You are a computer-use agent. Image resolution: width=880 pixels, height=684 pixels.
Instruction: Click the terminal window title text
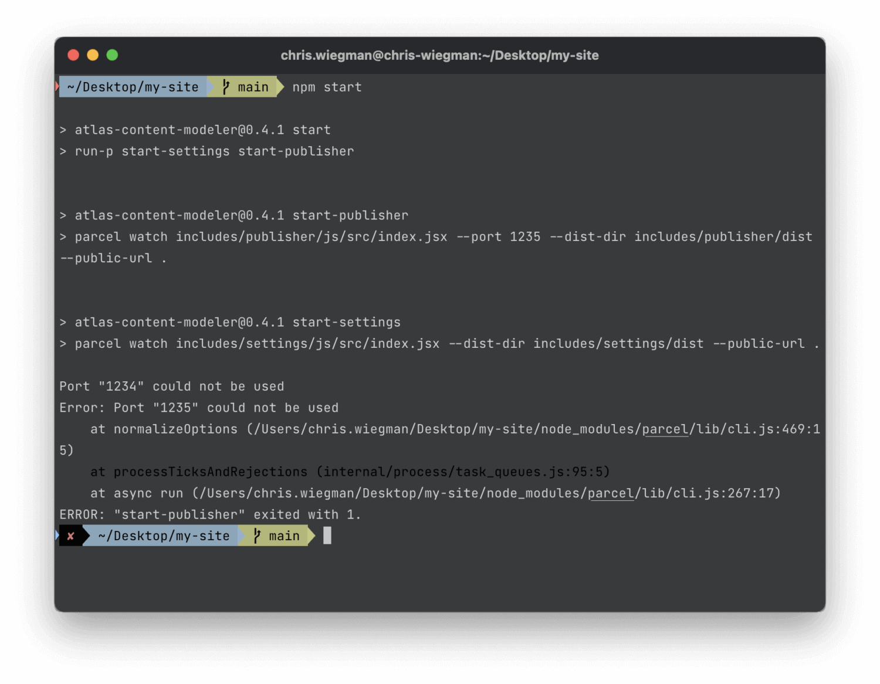coord(439,55)
